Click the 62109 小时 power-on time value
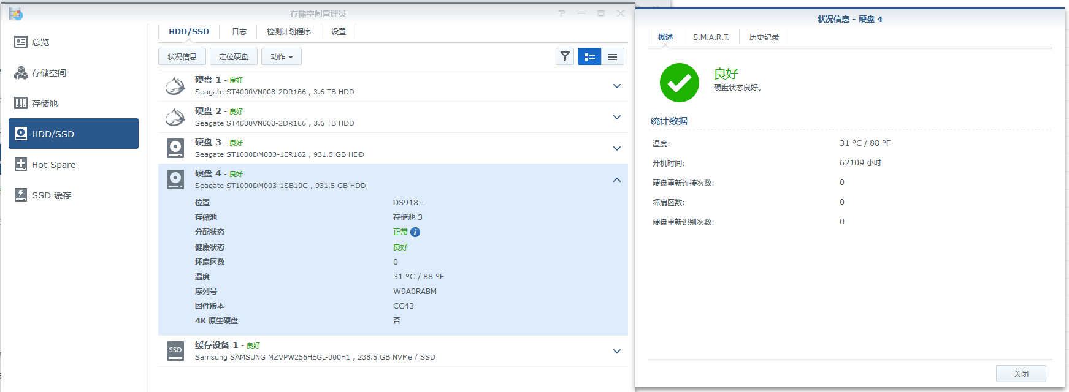The image size is (1069, 392). tap(860, 163)
